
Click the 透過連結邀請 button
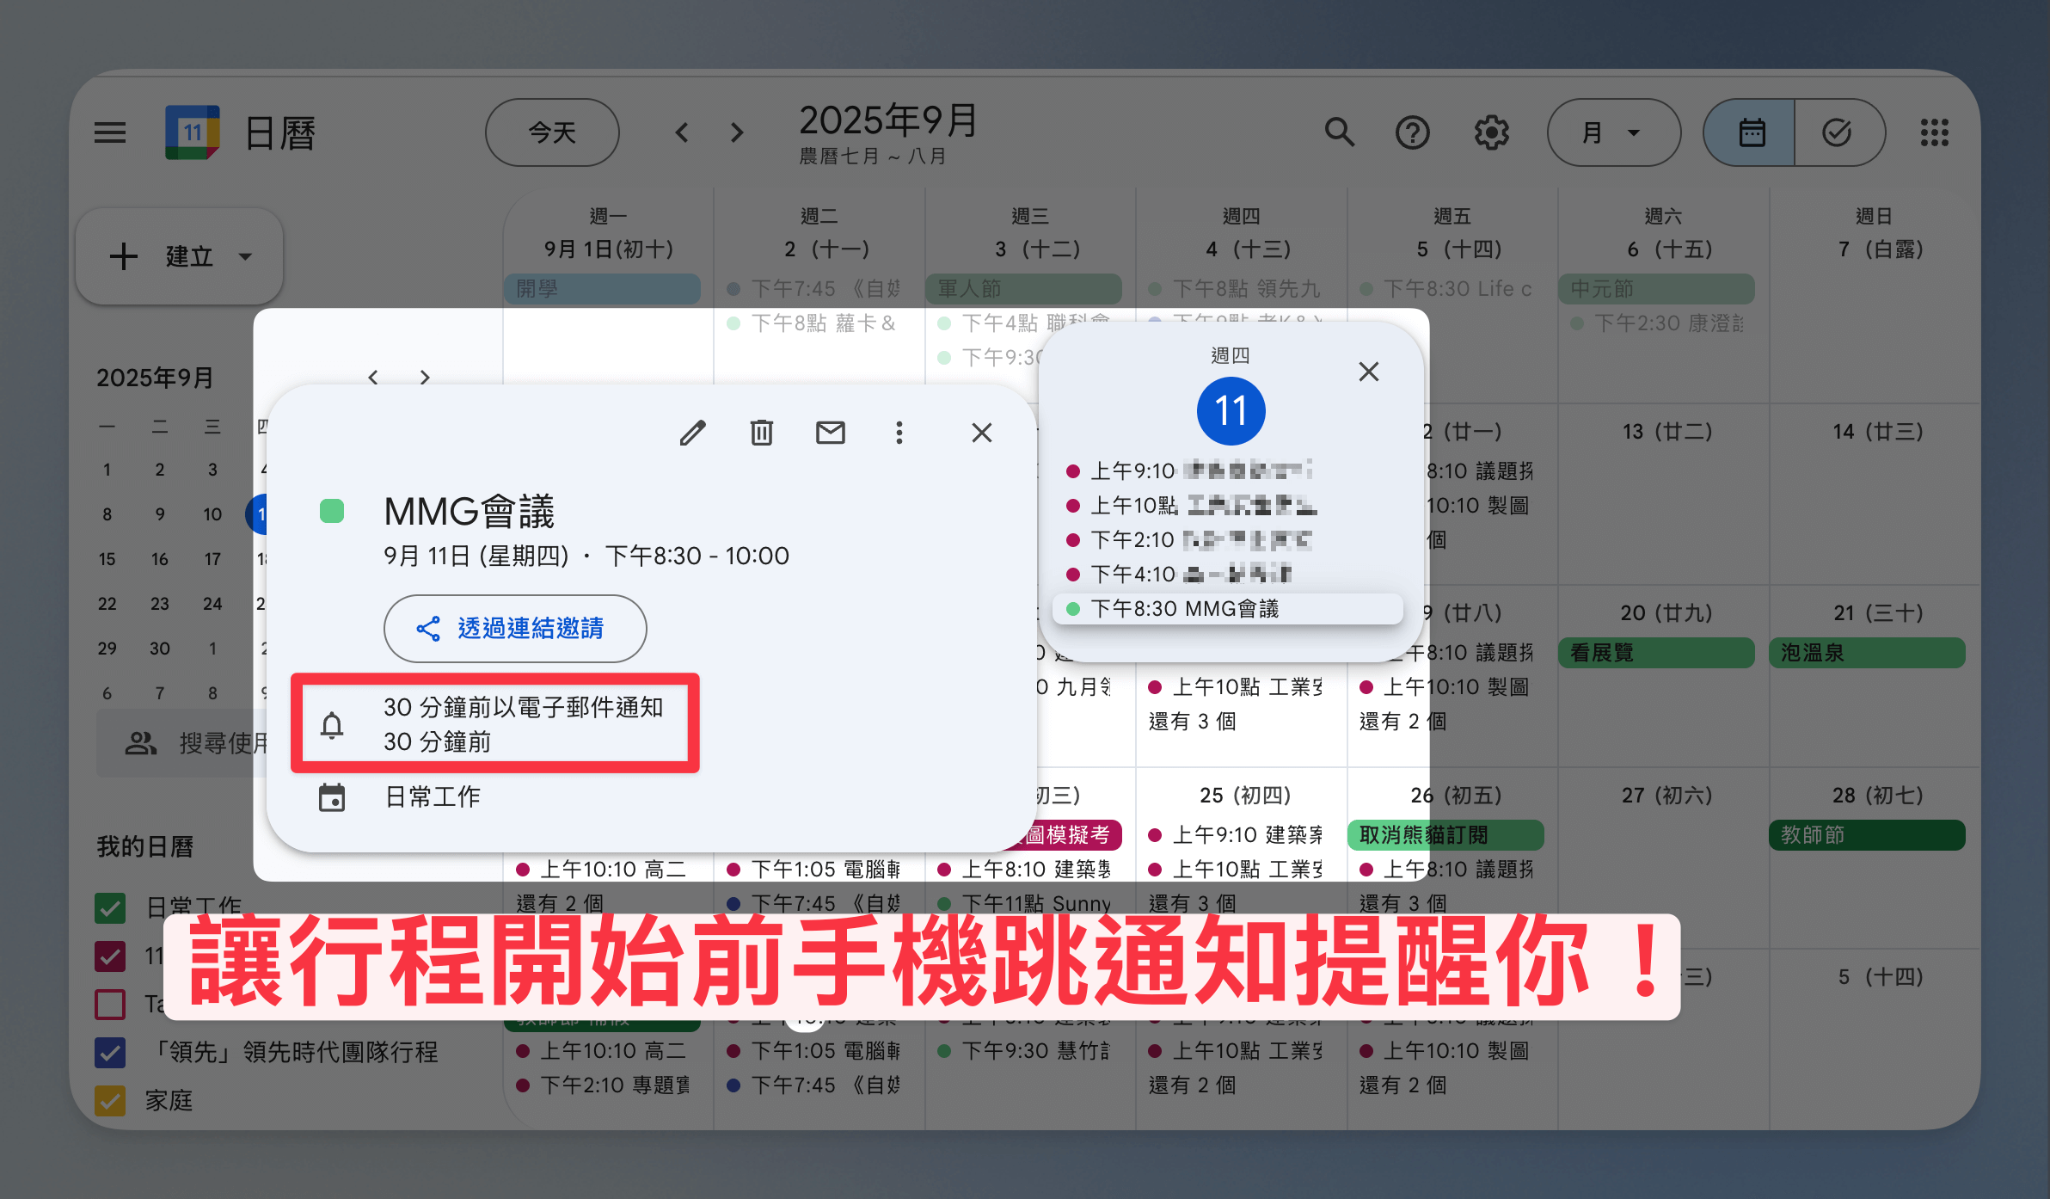point(514,629)
